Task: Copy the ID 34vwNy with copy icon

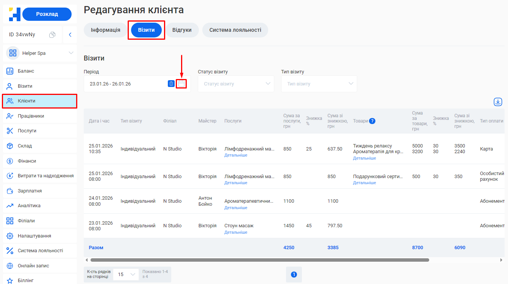Action: tap(52, 35)
